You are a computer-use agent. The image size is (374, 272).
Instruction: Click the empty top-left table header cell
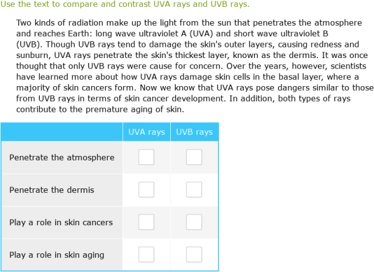tap(61, 132)
